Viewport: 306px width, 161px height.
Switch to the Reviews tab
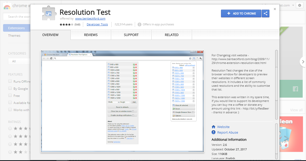tap(91, 35)
